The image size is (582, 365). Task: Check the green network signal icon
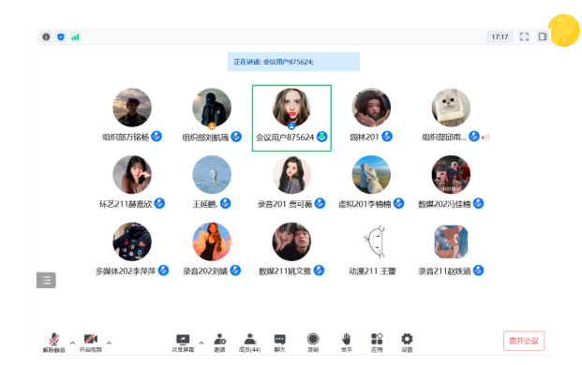point(75,36)
